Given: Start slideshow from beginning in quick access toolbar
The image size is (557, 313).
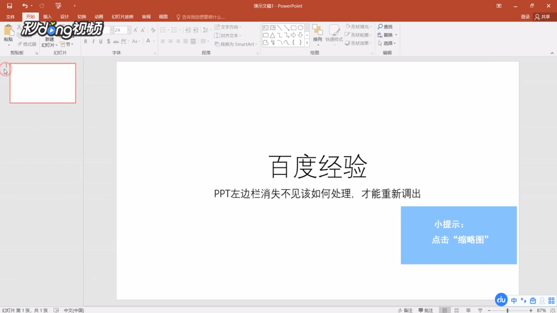Looking at the screenshot, I should 58,6.
